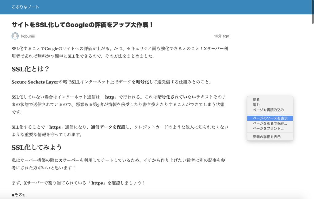314x199 pixels.
Task: Click the vertical page scrollbar thumb
Action: click(x=312, y=12)
